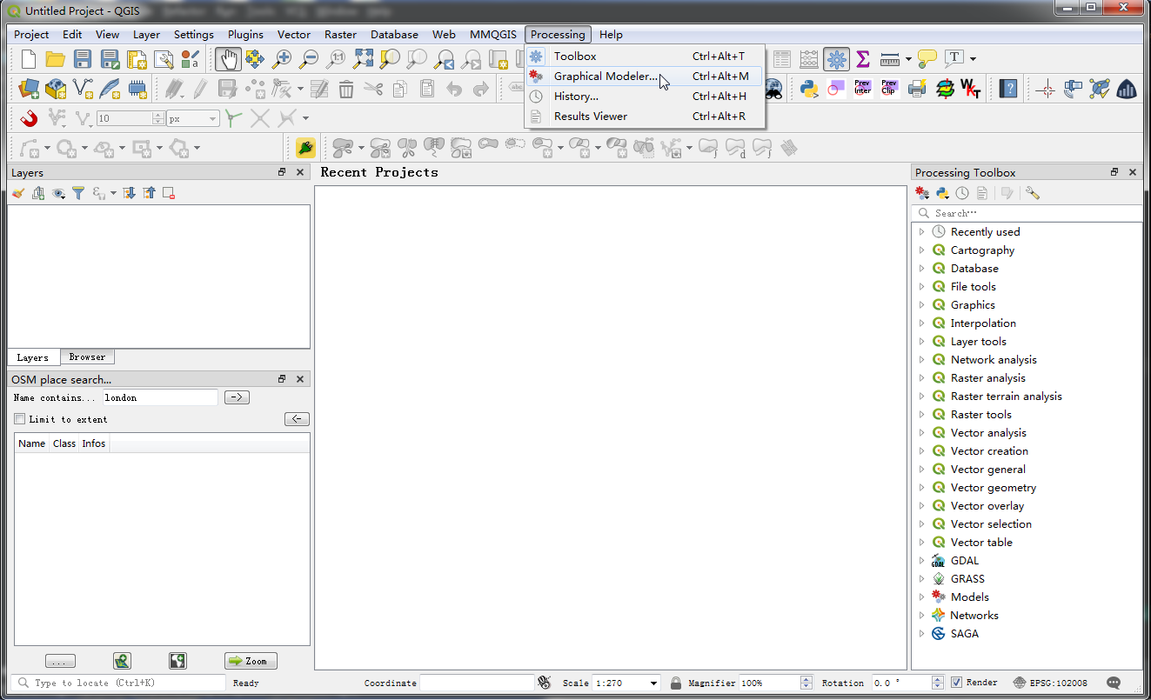1151x700 pixels.
Task: Open the Scale 1:270 combo box
Action: 626,683
